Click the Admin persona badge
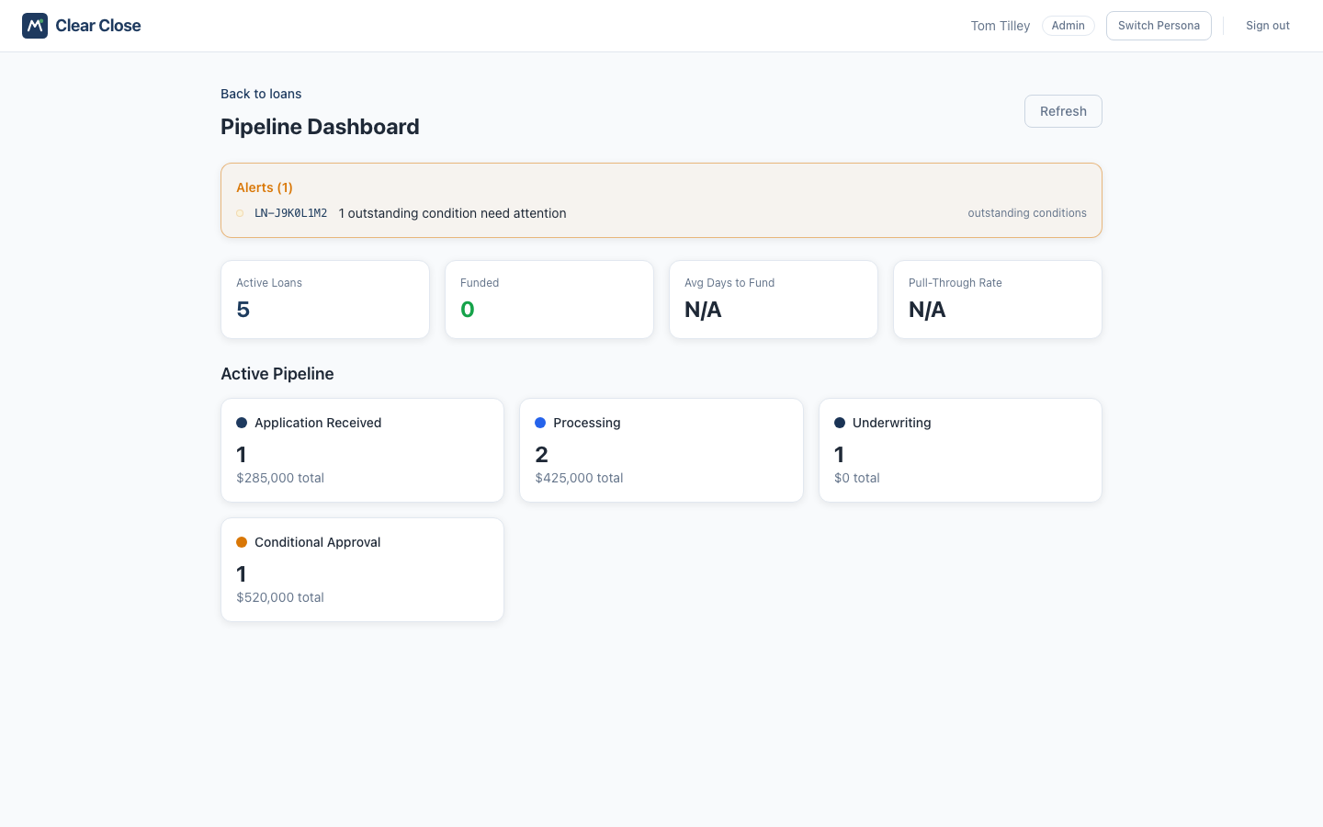The image size is (1323, 827). click(1068, 26)
